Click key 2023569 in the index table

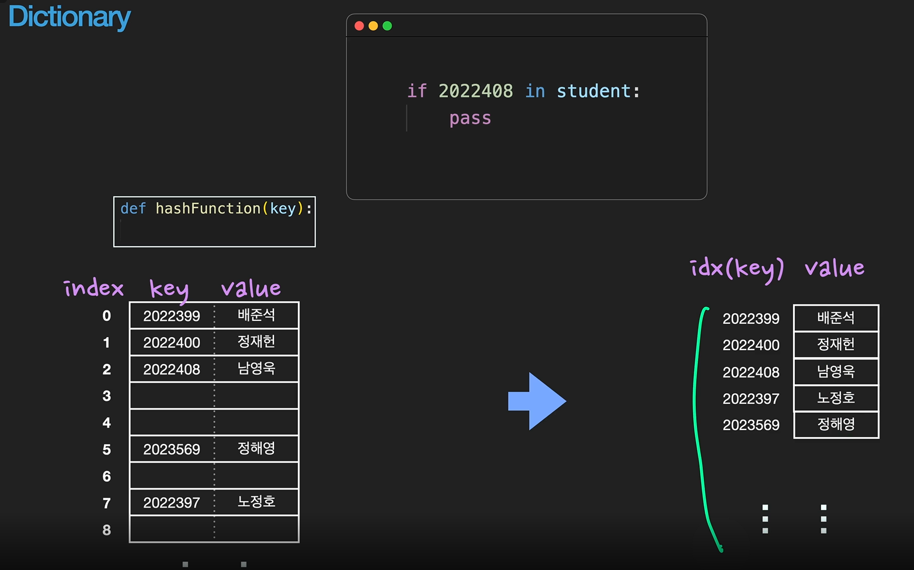pyautogui.click(x=172, y=450)
